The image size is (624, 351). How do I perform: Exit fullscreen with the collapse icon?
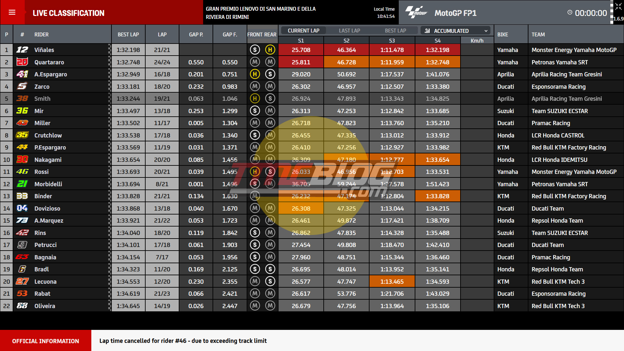618,6
